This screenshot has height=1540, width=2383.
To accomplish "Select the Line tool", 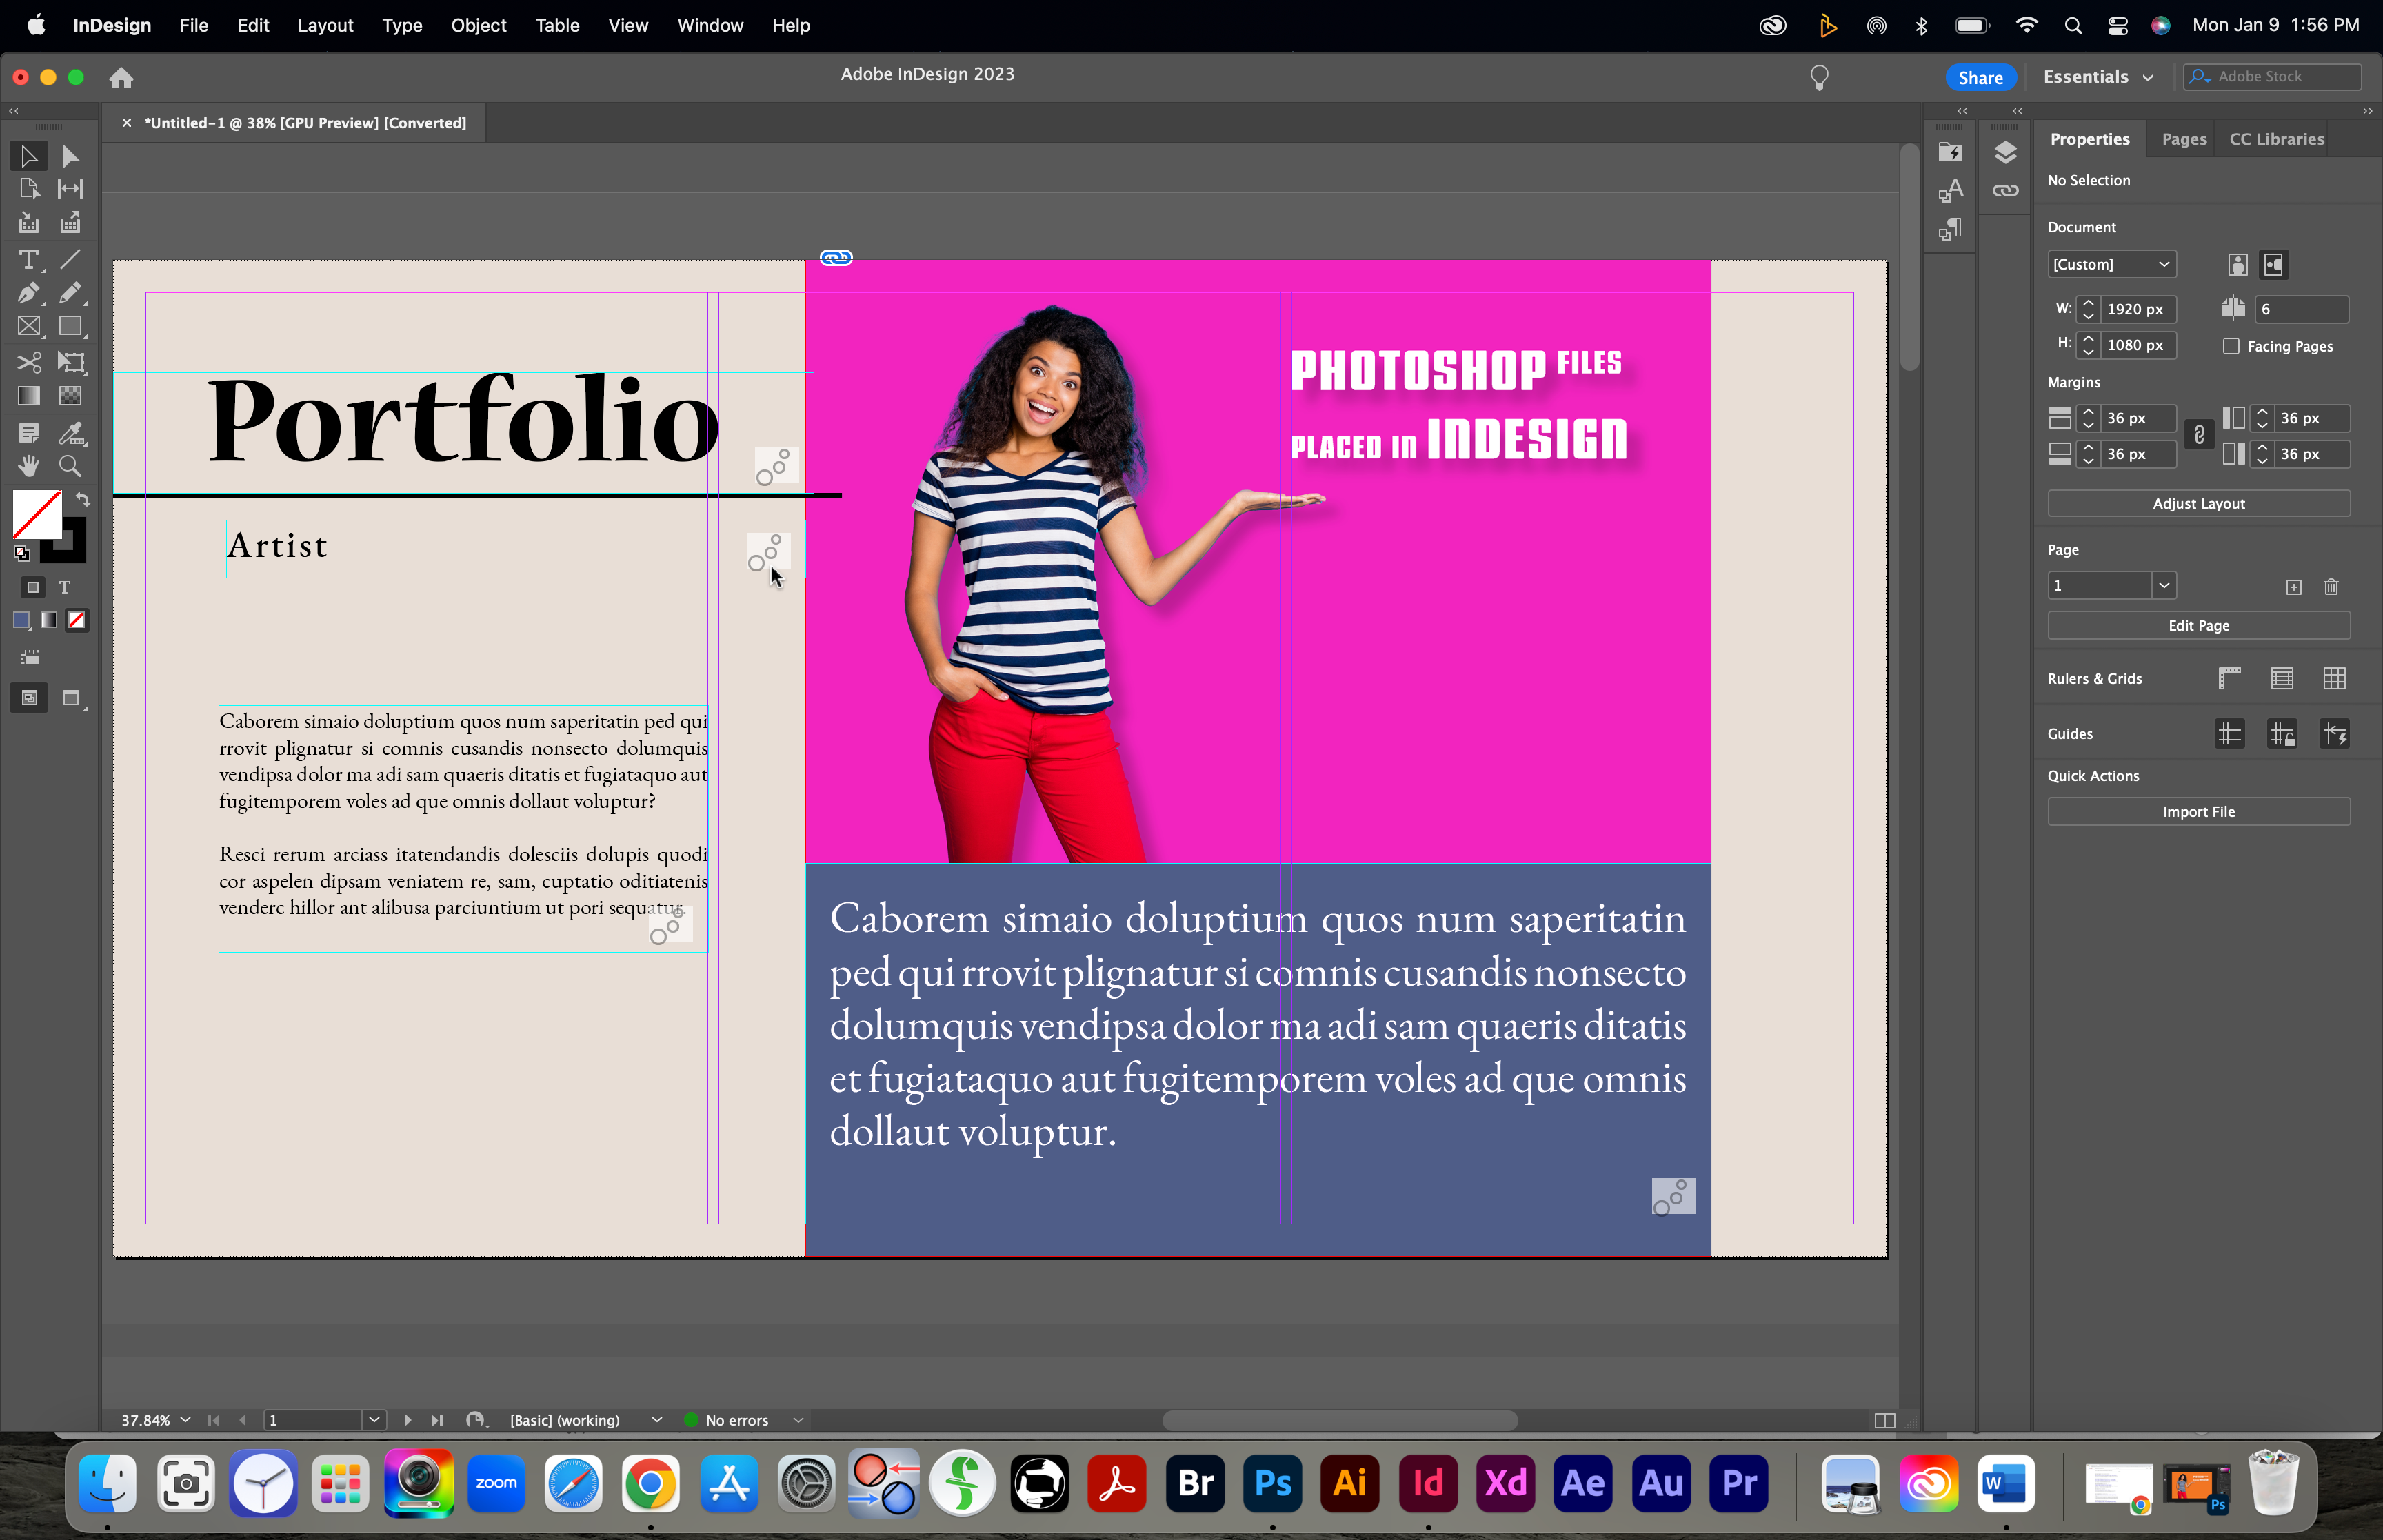I will pos(70,260).
